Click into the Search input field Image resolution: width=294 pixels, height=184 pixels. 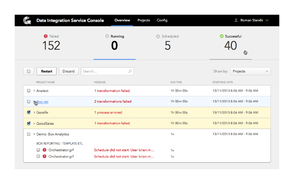(107, 71)
